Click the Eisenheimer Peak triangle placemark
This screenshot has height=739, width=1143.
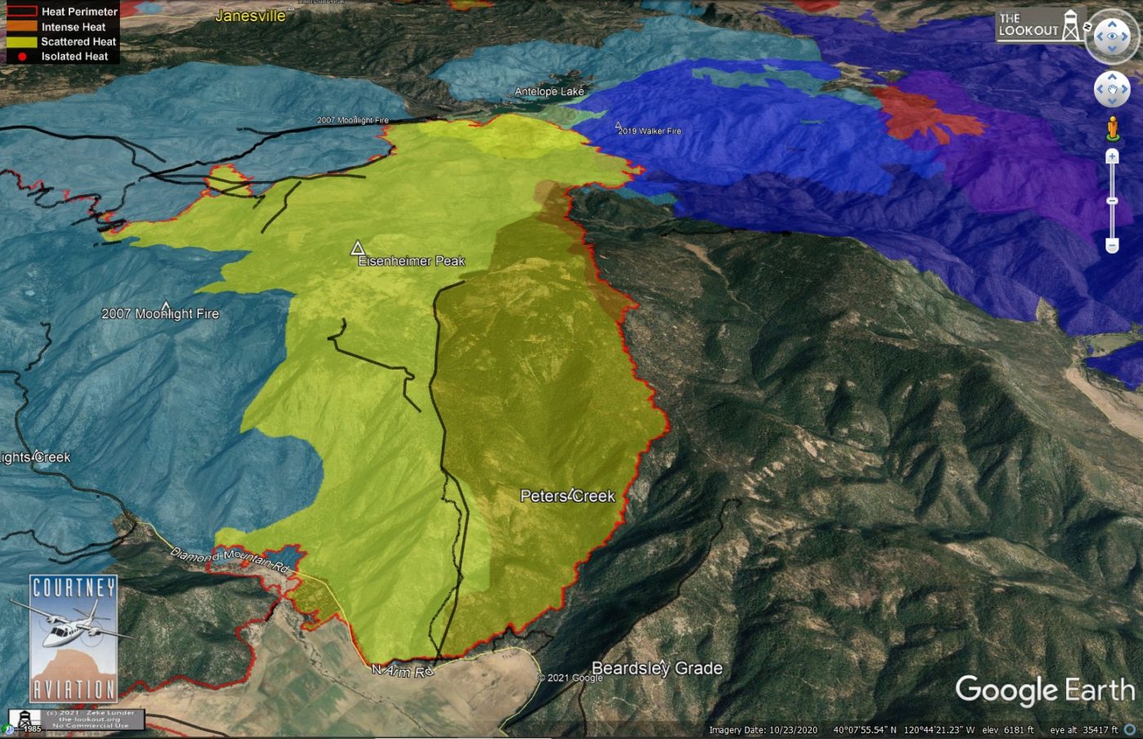tap(358, 247)
